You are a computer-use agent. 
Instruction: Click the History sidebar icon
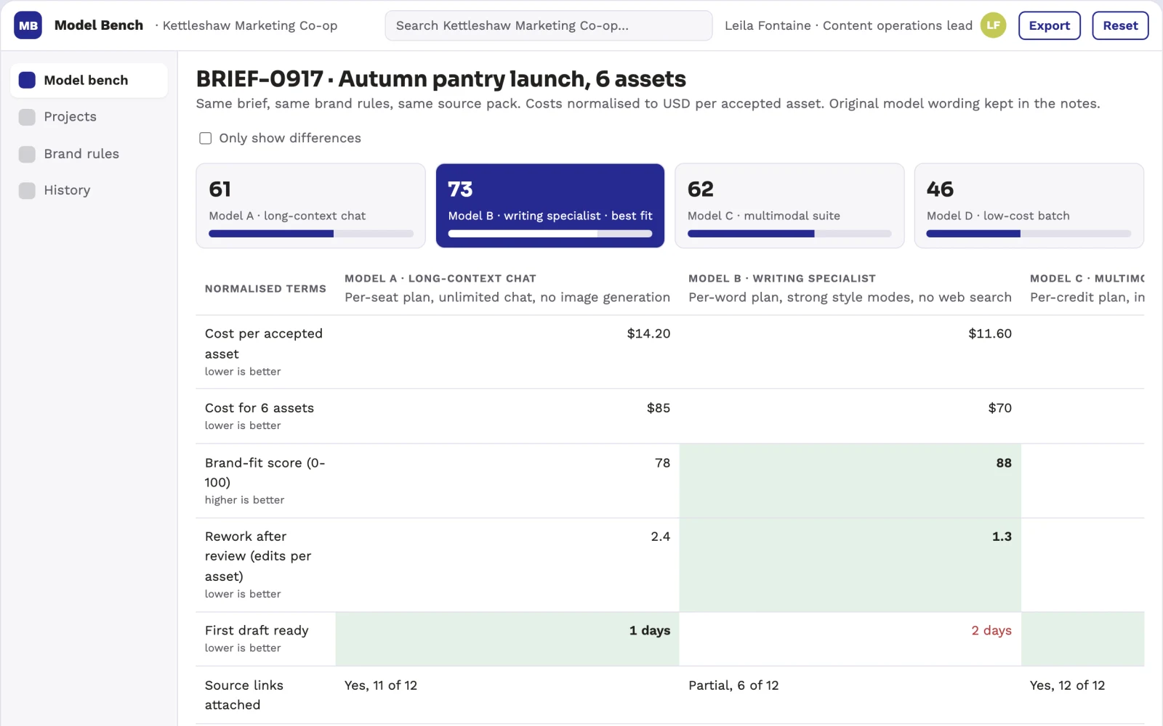click(x=27, y=190)
